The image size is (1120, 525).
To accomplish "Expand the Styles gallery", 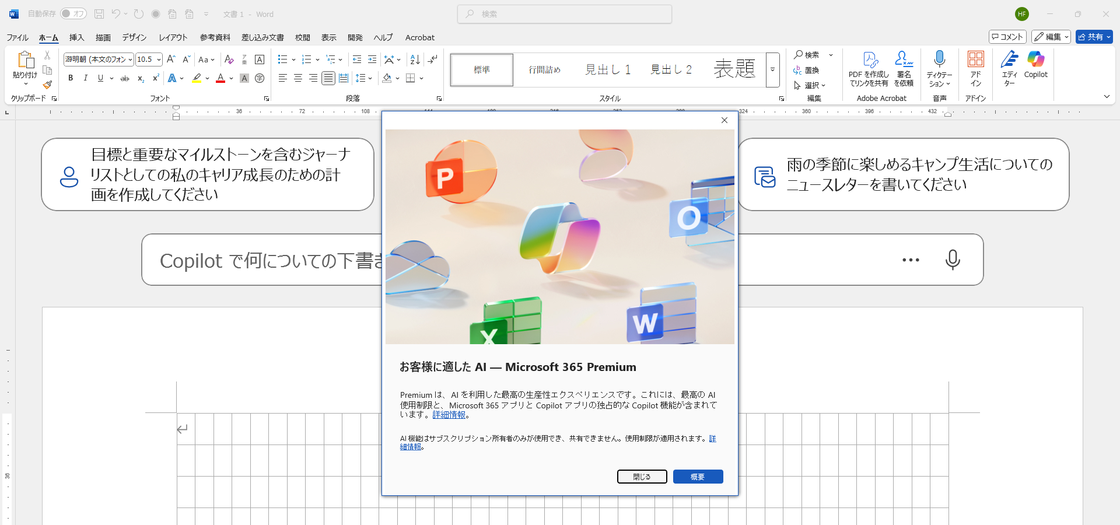I will (772, 70).
